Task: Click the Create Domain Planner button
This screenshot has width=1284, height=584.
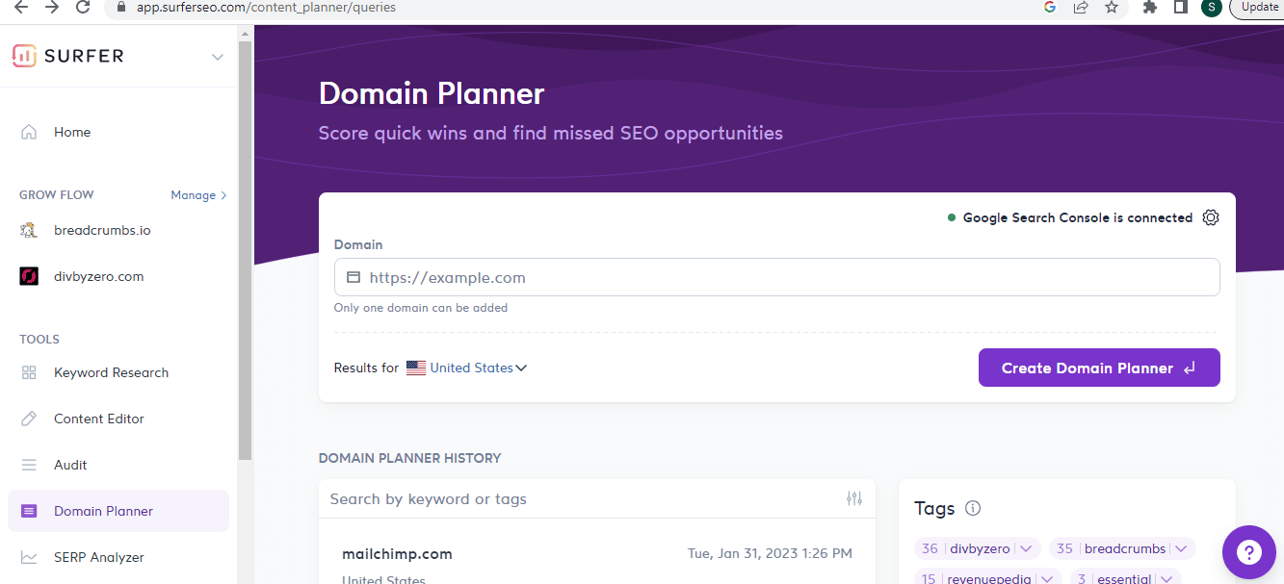Action: click(x=1099, y=368)
